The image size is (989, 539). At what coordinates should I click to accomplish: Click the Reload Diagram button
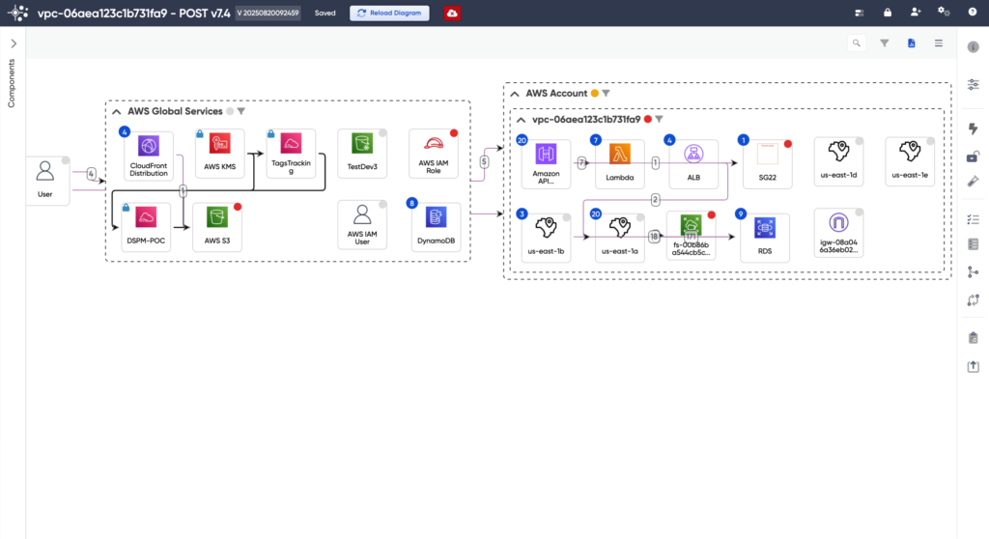[389, 13]
